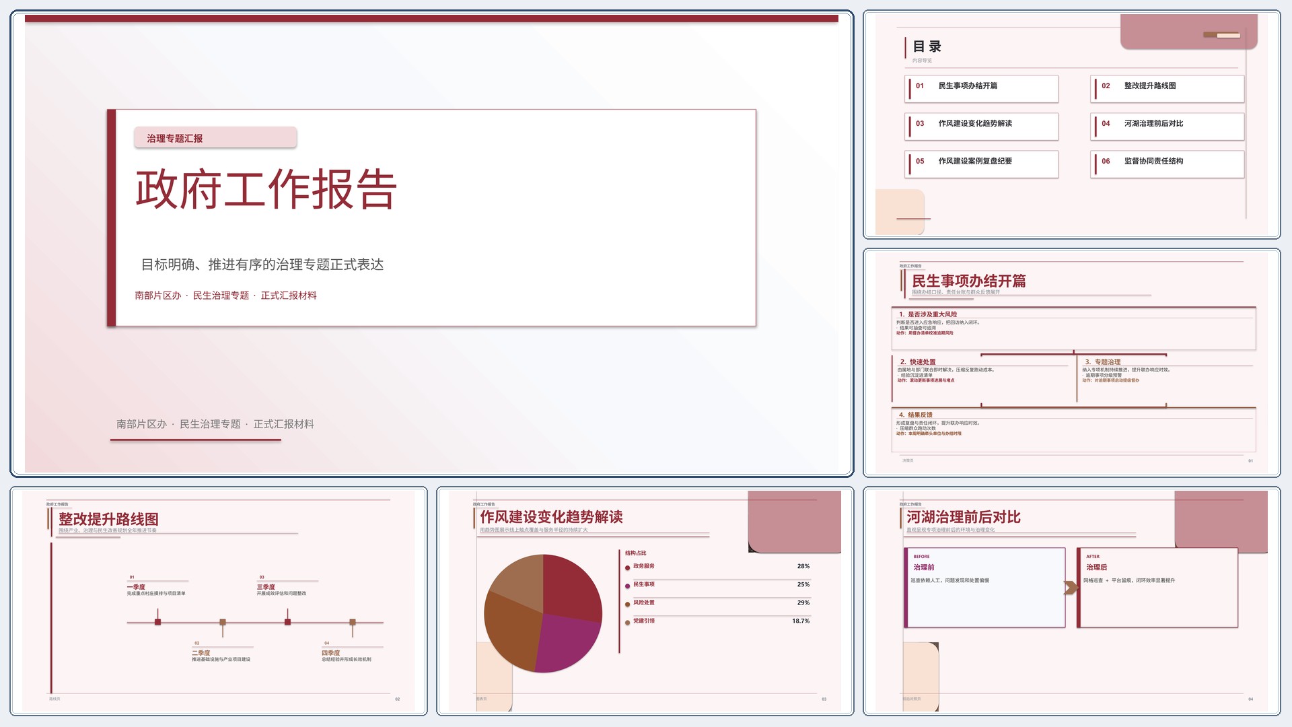Click the 四季度 timeline label

click(330, 653)
